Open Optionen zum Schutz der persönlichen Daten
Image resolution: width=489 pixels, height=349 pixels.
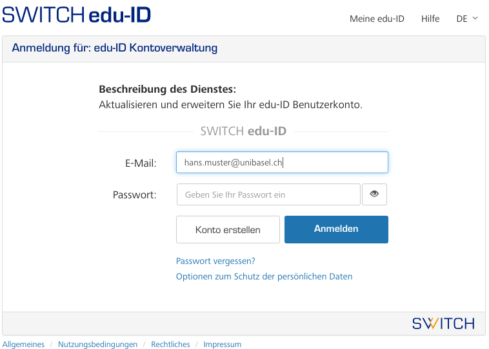(264, 276)
